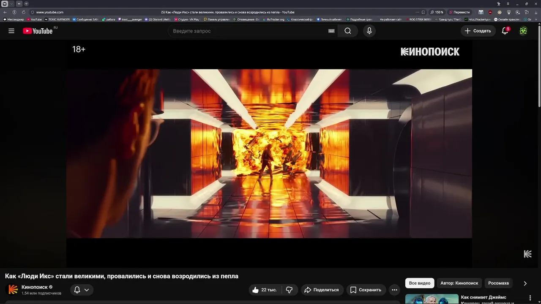Click Перевести translate button

click(459, 12)
